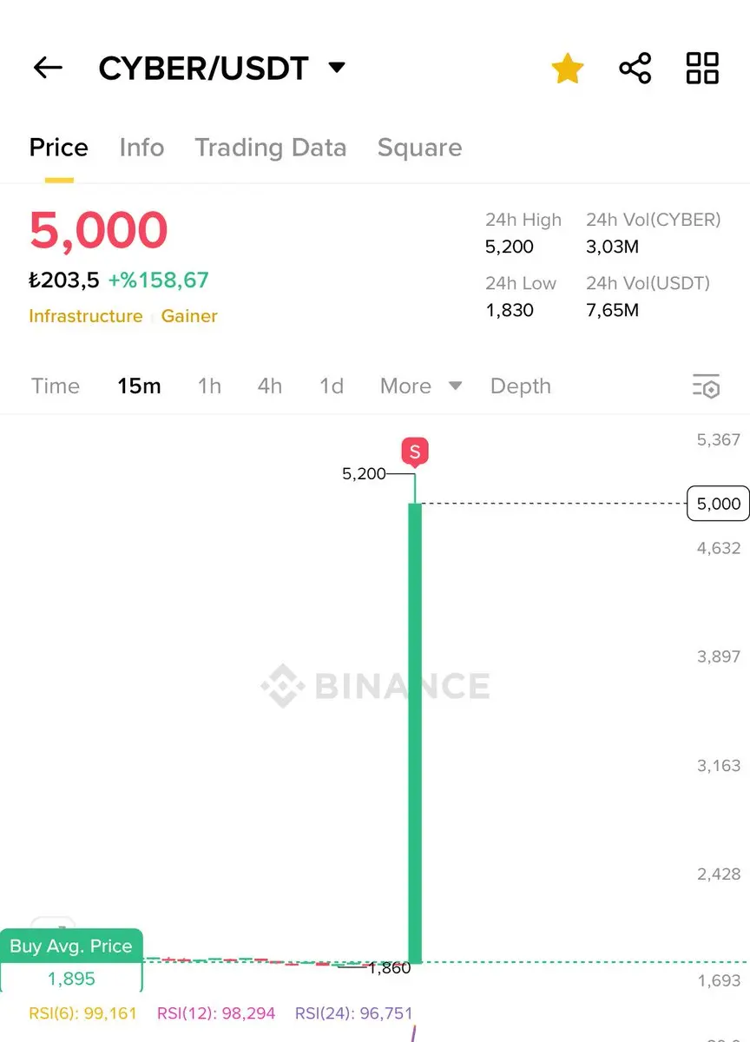Toggle the favorite star for CYBER/USDT

(x=568, y=69)
